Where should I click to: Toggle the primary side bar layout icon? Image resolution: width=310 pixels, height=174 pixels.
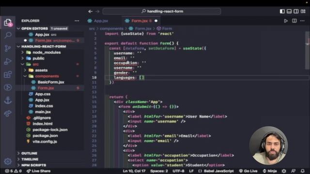[282, 11]
